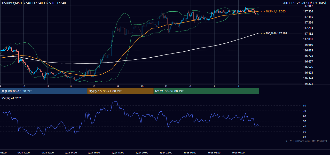Click price level 117.081 on axis
Screen dimensions: 330x155
tap(308, 39)
